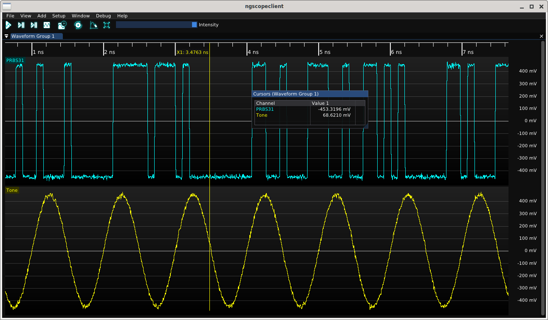Open the Add menu
The width and height of the screenshot is (548, 320).
(x=42, y=16)
